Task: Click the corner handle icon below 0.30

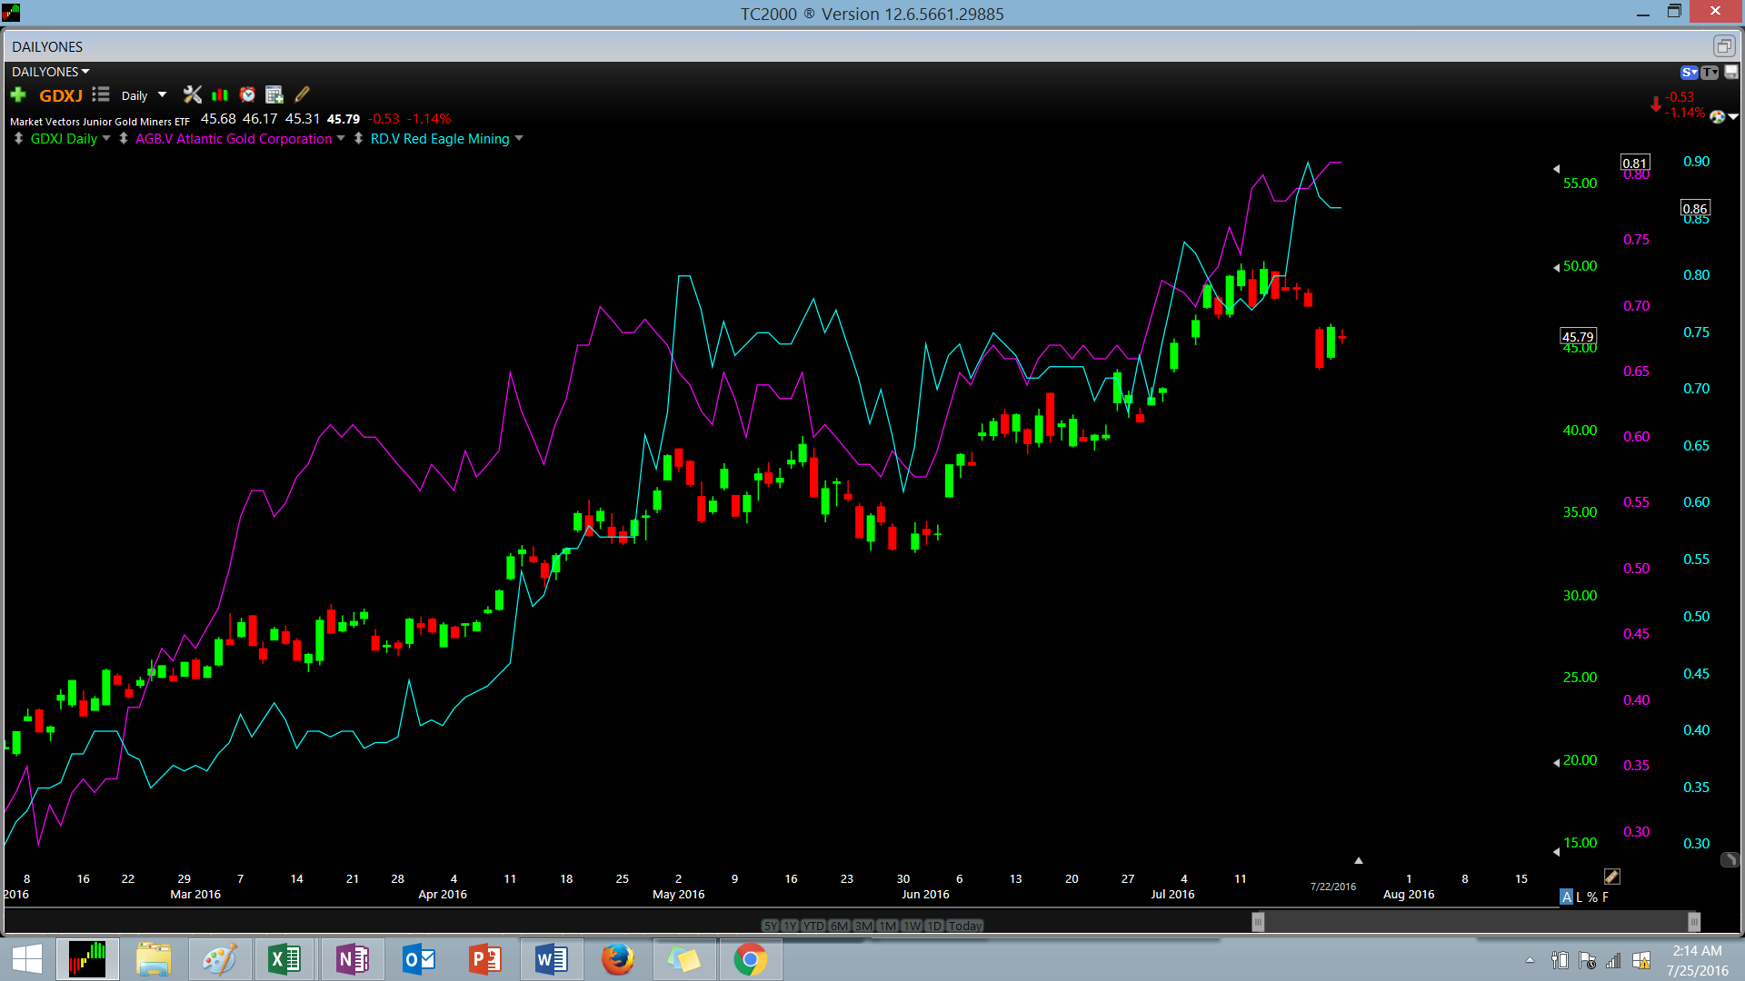Action: pos(1730,859)
